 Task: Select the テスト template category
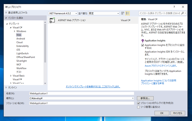pos(19,72)
